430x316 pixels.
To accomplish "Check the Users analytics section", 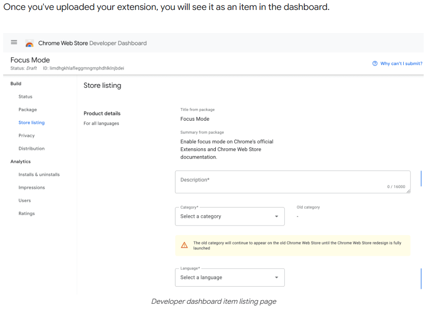I will click(x=25, y=200).
